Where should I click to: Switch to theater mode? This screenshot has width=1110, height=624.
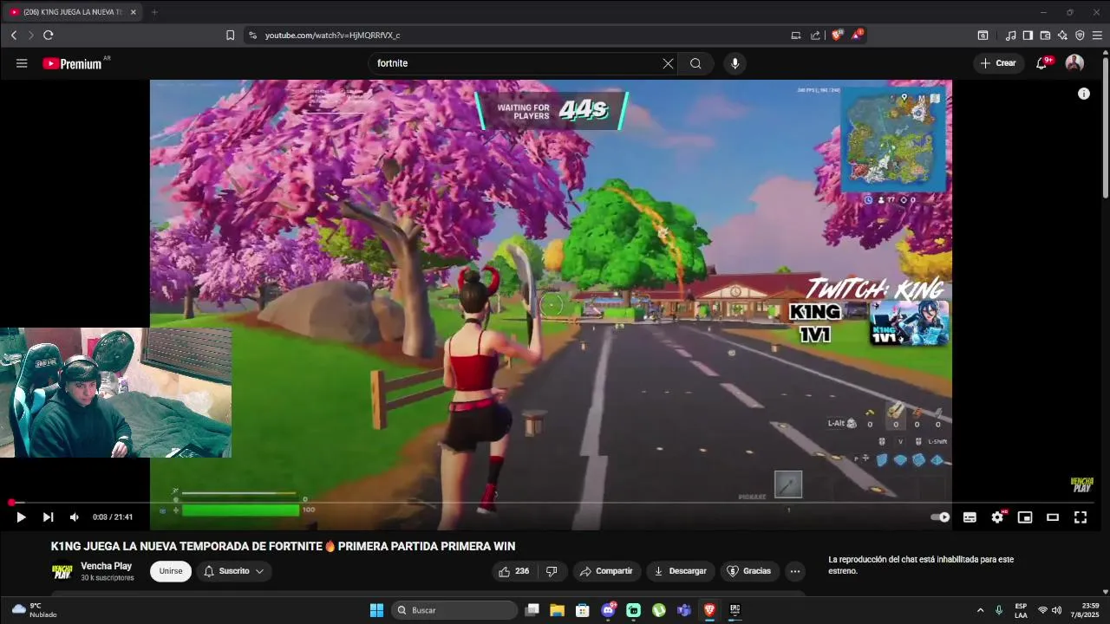click(x=1053, y=517)
